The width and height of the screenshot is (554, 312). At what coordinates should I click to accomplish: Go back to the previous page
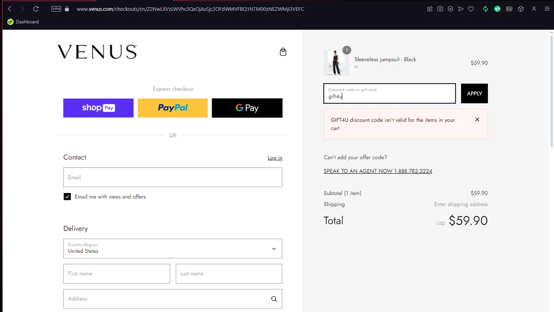coord(10,9)
